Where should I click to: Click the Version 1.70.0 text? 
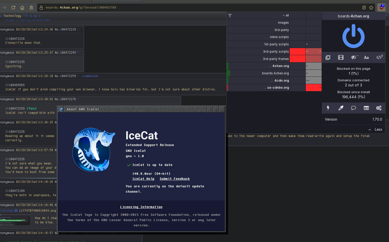tap(354, 119)
